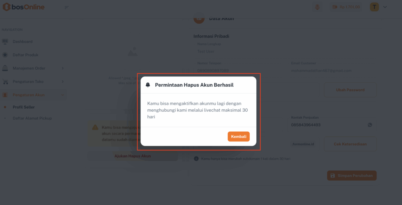The image size is (402, 205).
Task: Expand the Pengaturan Toko submenu
Action: [x=63, y=82]
